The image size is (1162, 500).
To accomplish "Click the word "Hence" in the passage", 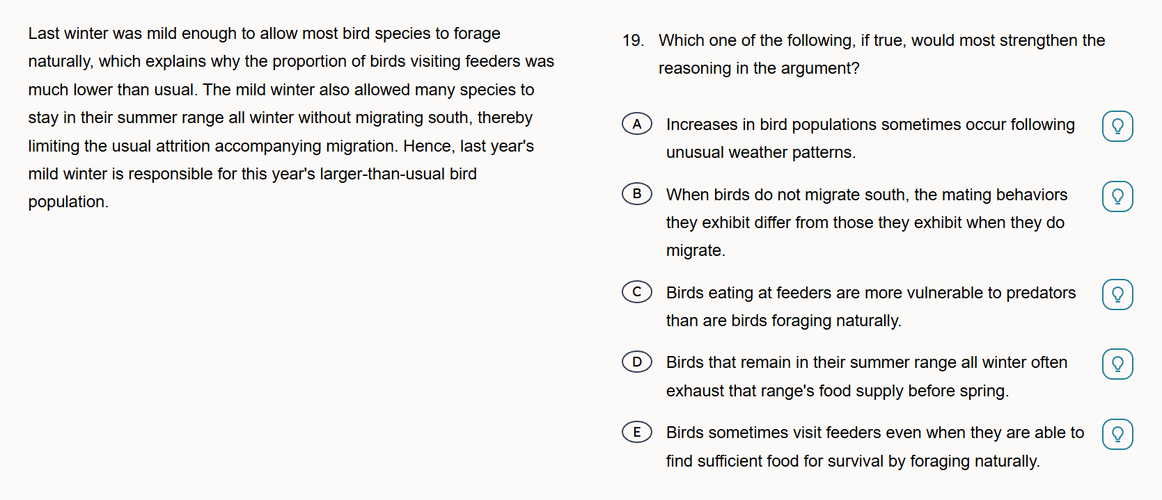I will pos(427,146).
